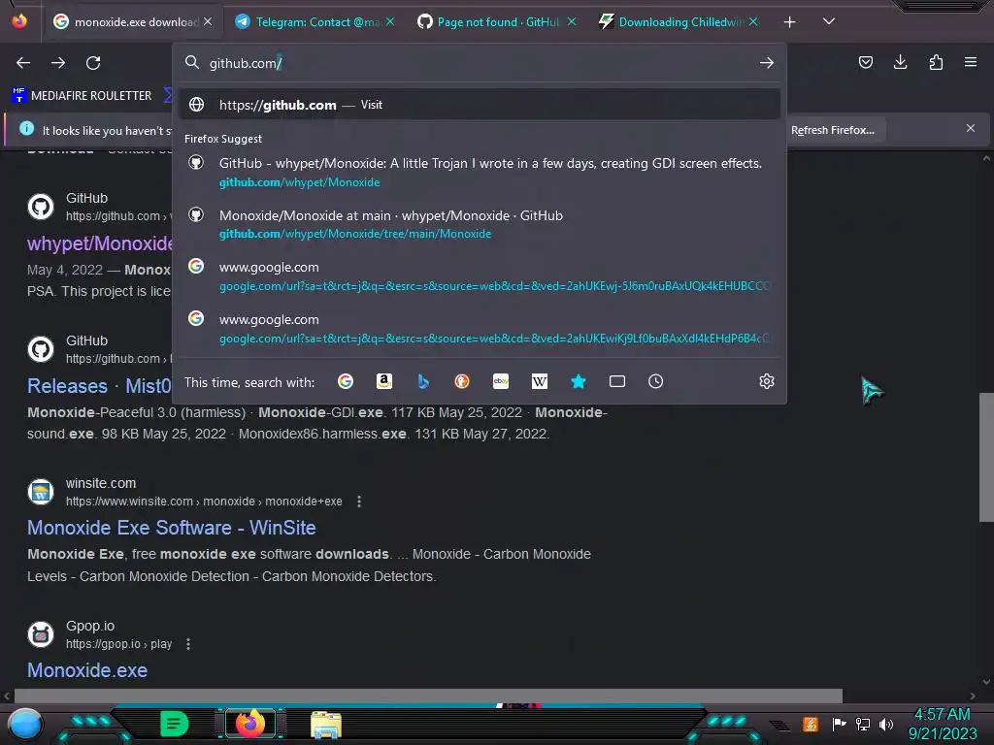Close the Page not found GitHub tab
The image size is (994, 745).
point(572,21)
